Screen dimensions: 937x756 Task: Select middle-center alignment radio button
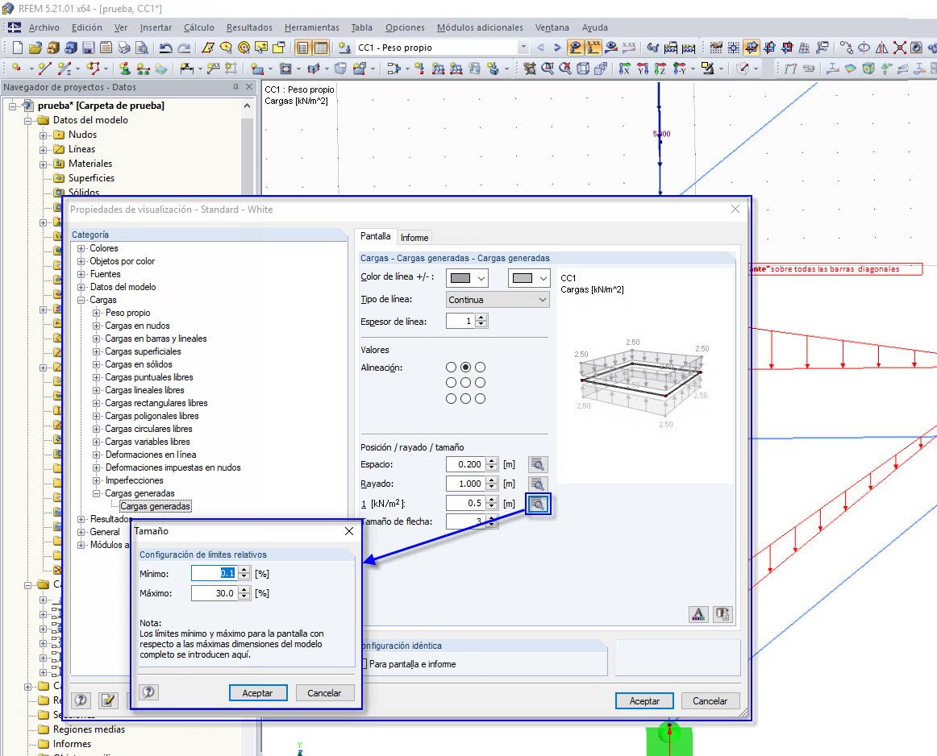click(465, 383)
